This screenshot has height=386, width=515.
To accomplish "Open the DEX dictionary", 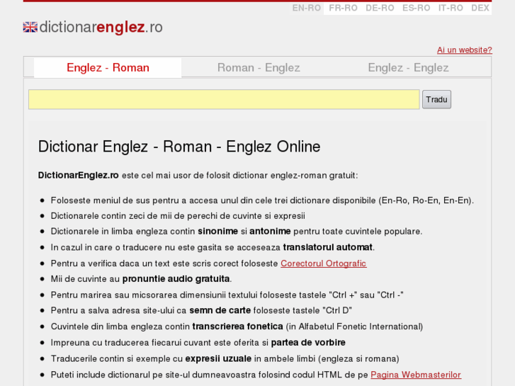I will [480, 8].
